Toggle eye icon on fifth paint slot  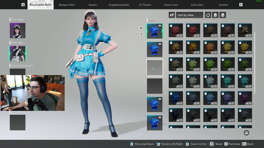160,99
